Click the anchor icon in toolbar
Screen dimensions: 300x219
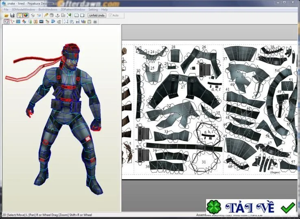[57, 15]
